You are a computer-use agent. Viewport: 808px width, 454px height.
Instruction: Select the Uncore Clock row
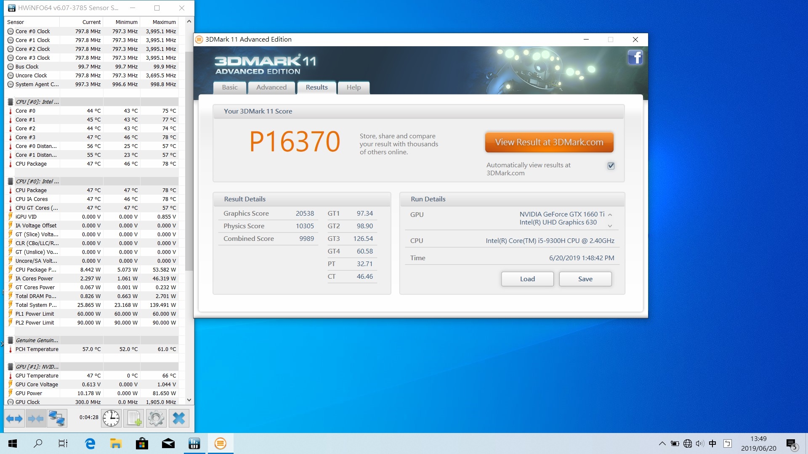(x=92, y=76)
